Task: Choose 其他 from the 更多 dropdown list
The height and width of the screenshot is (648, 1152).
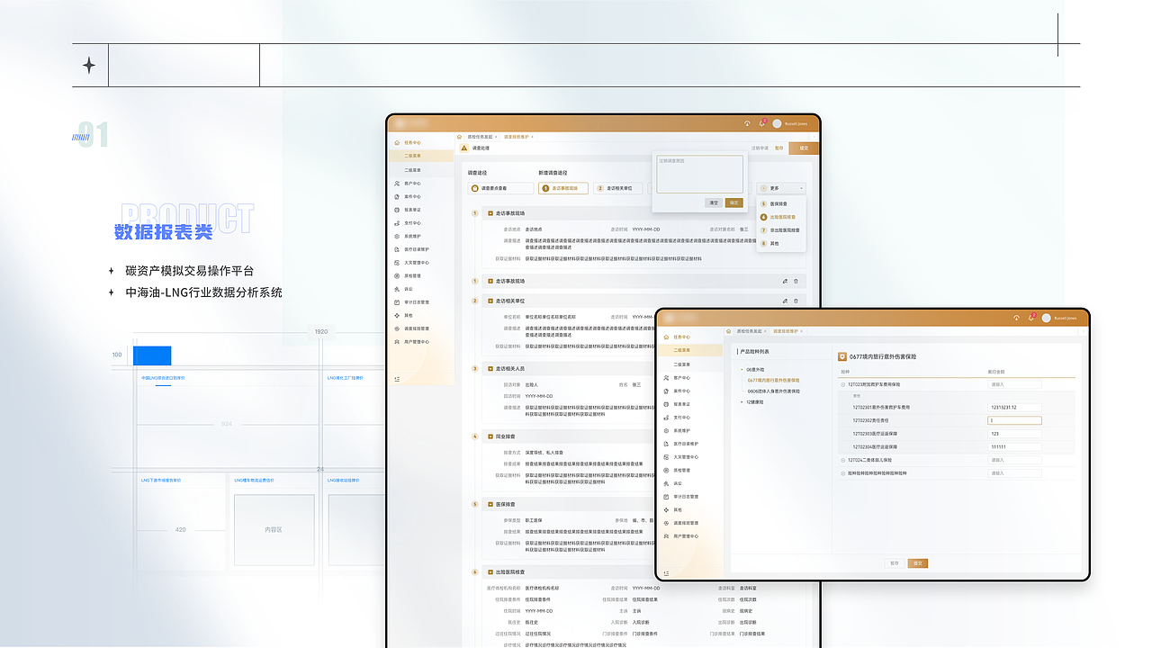Action: (x=780, y=243)
